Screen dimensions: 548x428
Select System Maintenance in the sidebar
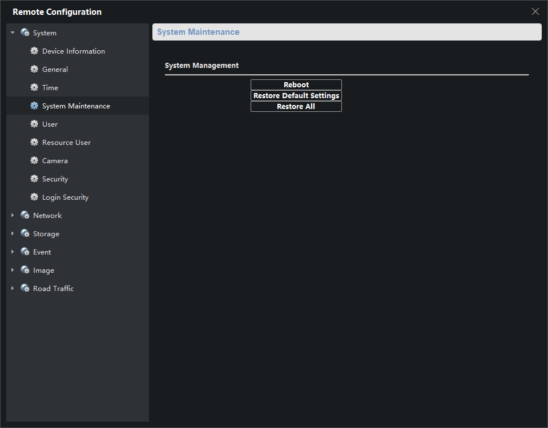[x=76, y=106]
